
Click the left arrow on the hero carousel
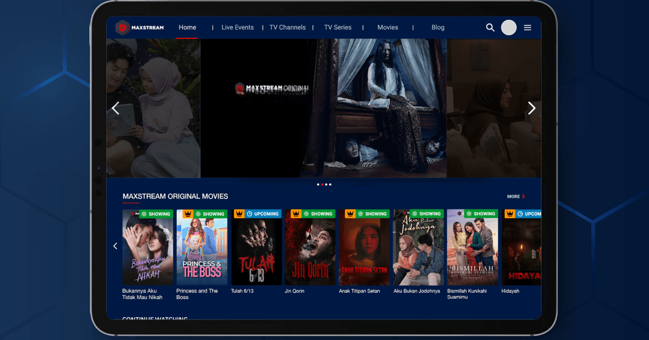coord(115,108)
